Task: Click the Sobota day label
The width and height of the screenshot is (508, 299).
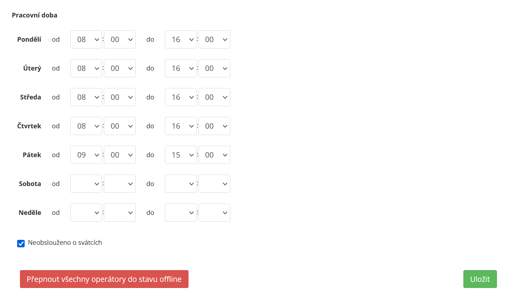Action: [x=30, y=184]
